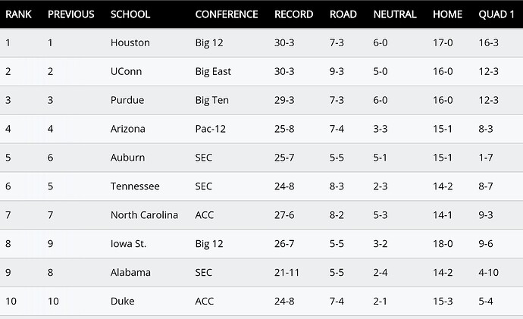Click the NEUTRAL column header
523x319 pixels.
(395, 14)
